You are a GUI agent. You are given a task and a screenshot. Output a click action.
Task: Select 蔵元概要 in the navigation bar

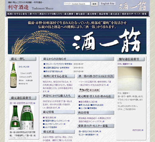tap(69, 14)
